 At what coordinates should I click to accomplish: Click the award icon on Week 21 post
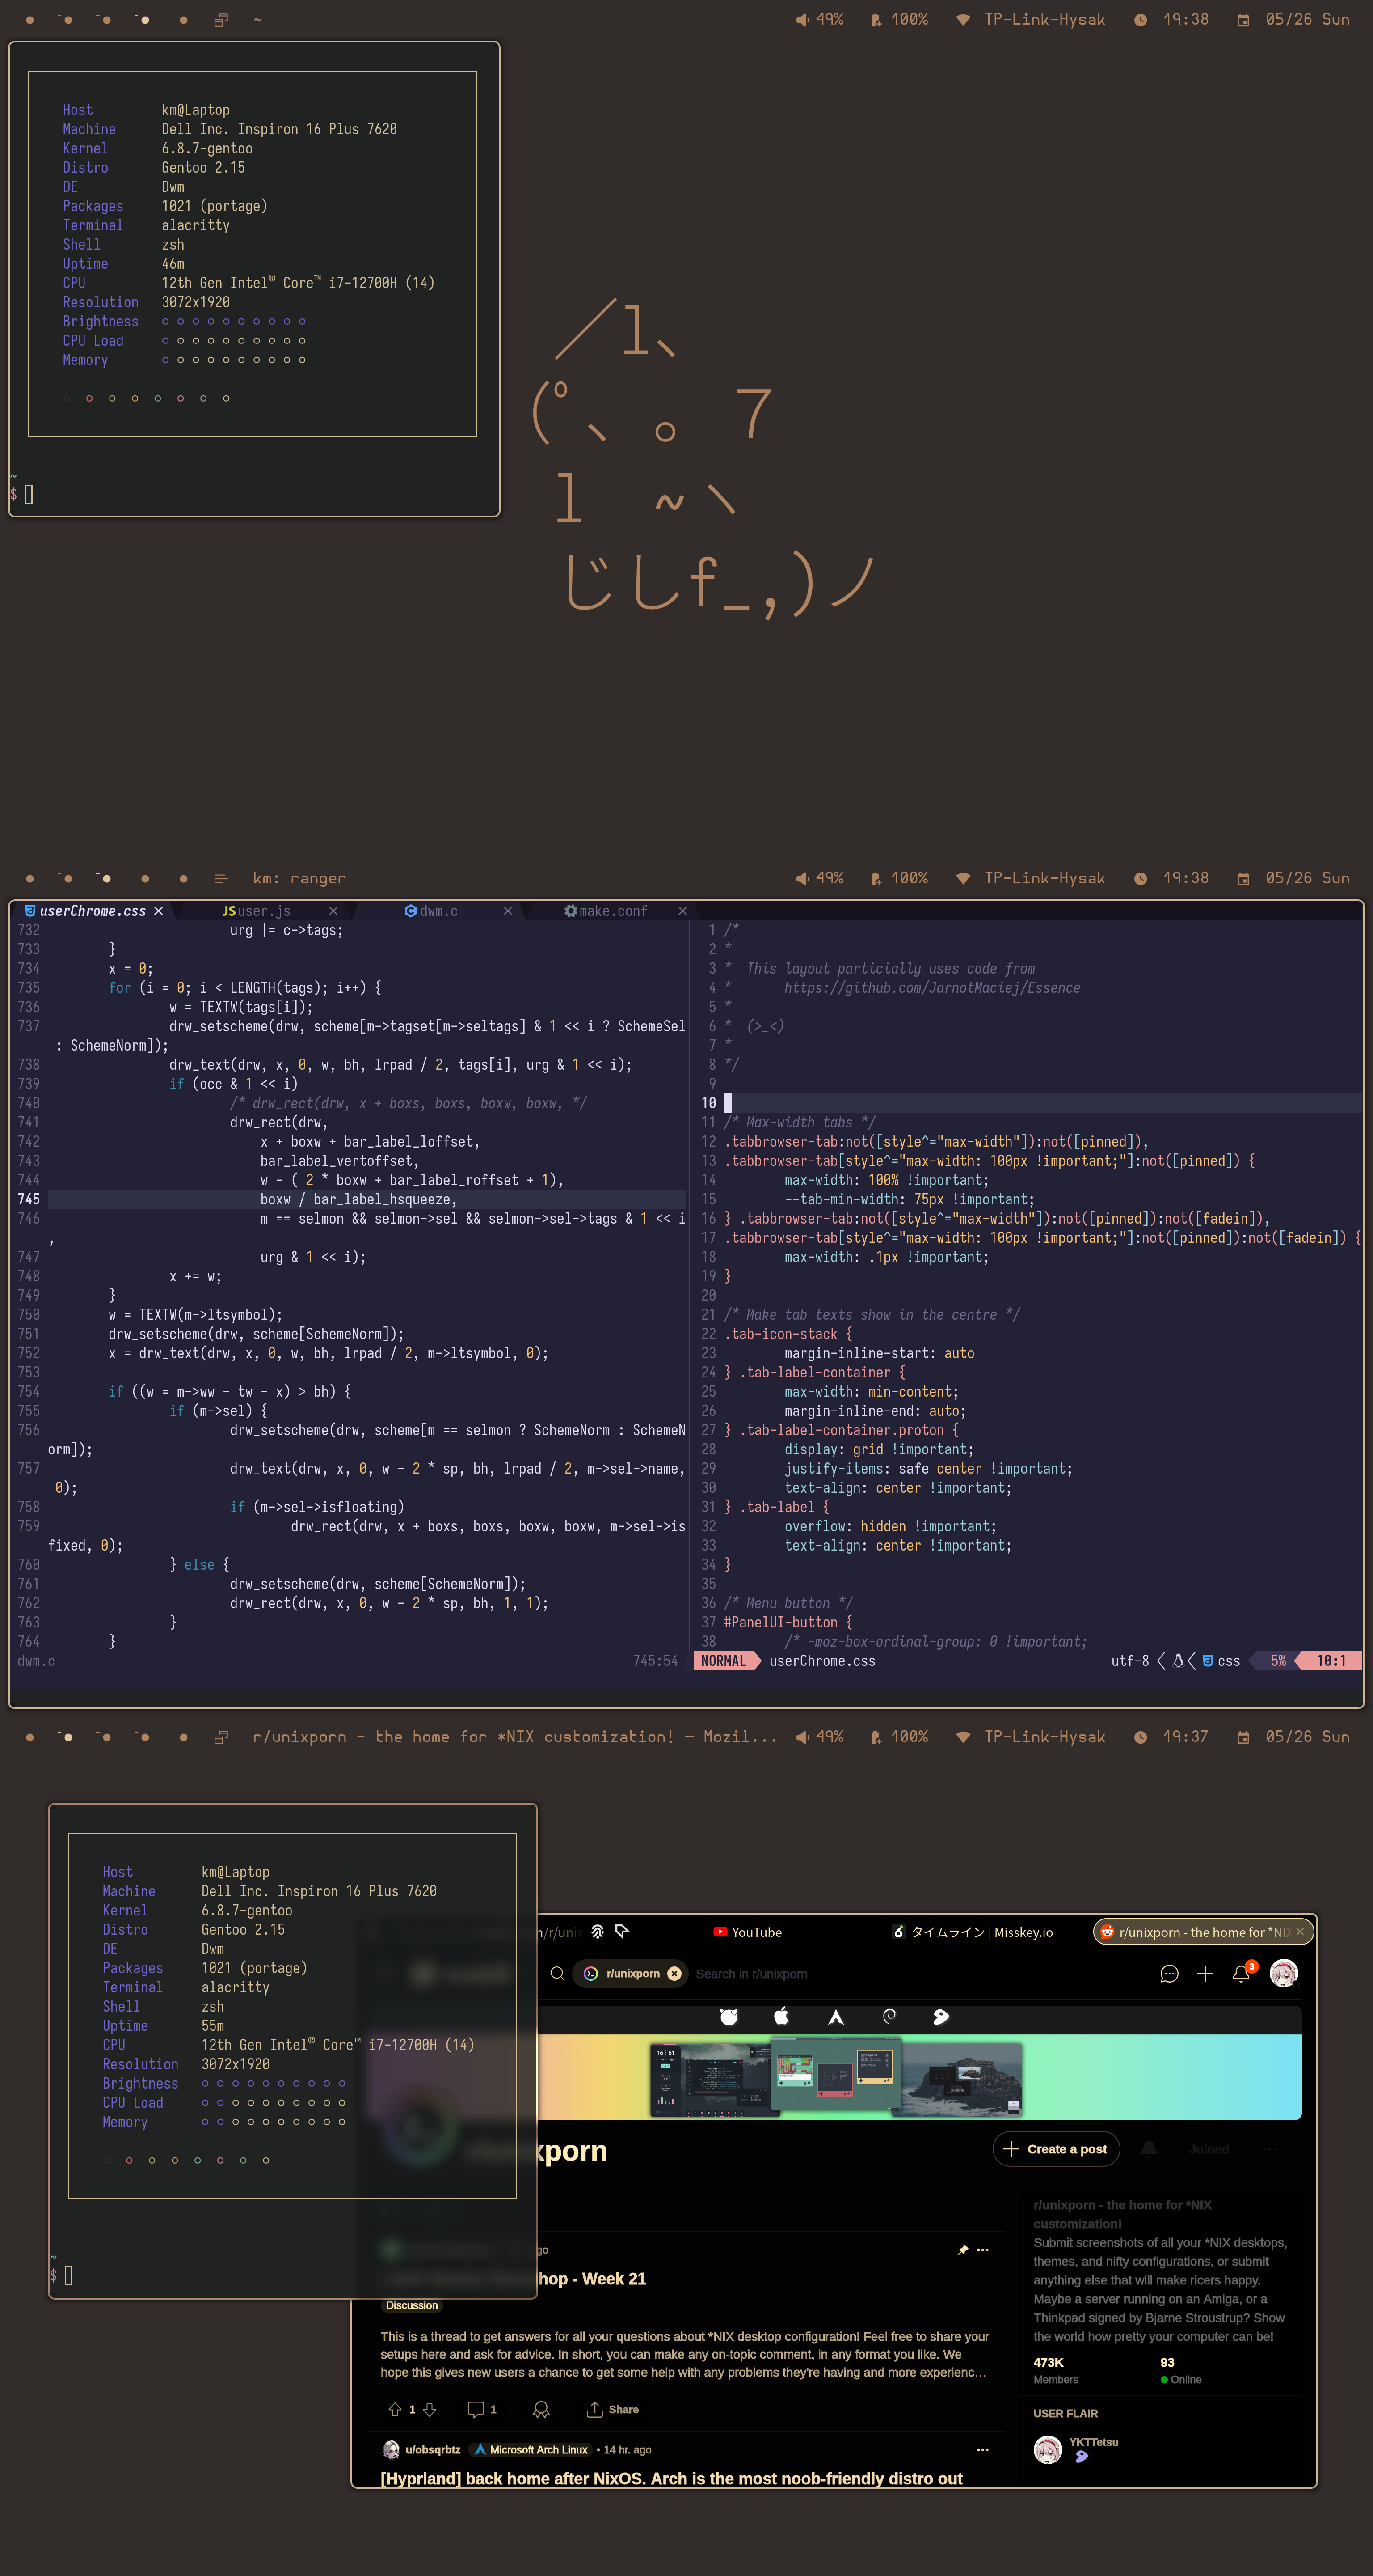click(x=542, y=2409)
